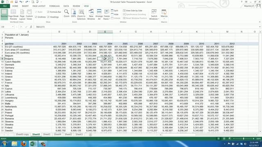Select the Sheet1 tab
Viewport: 262px width, 147px height.
coord(47,134)
